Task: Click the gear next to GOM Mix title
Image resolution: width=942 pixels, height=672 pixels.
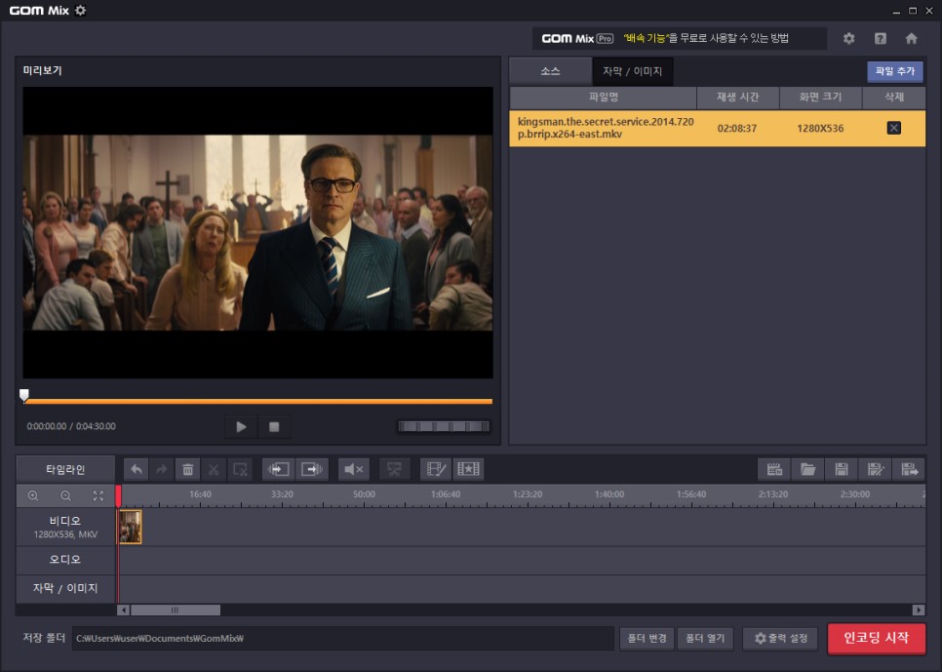Action: click(x=81, y=10)
